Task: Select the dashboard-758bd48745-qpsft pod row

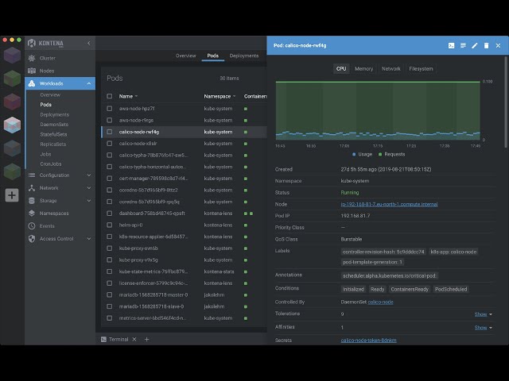Action: [x=184, y=214]
